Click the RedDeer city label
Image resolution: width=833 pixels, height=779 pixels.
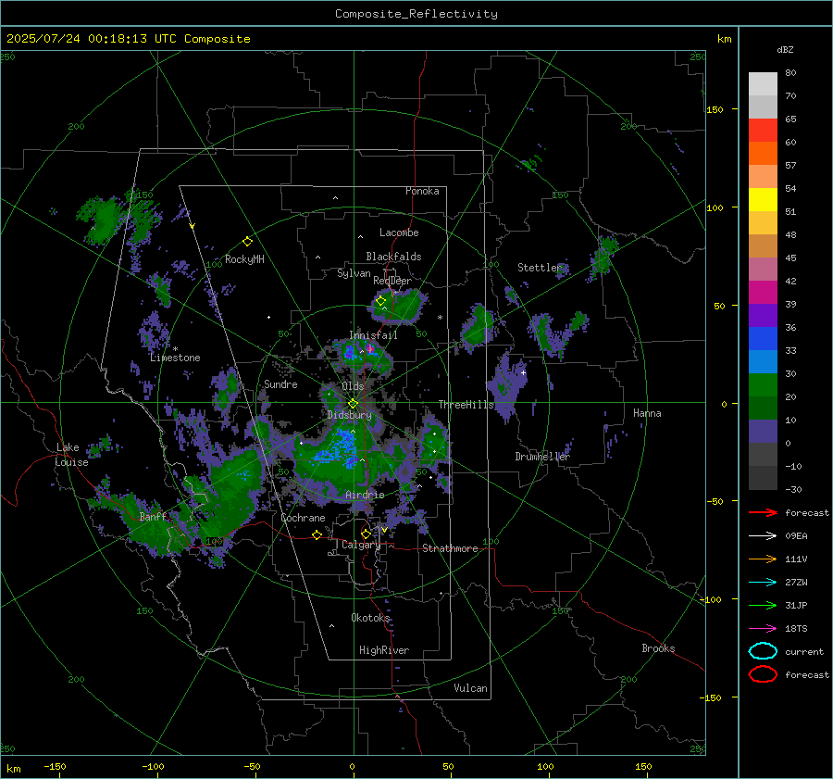(x=392, y=281)
